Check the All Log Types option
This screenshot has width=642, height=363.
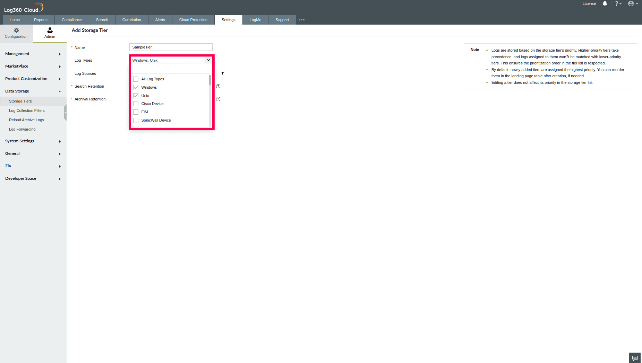[x=136, y=79]
